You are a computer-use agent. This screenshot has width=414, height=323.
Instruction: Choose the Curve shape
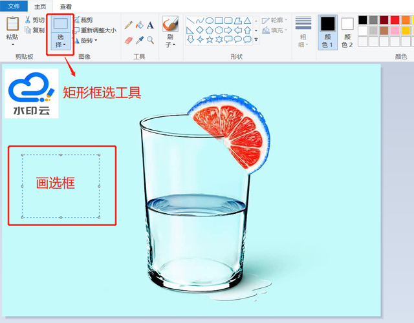[200, 21]
